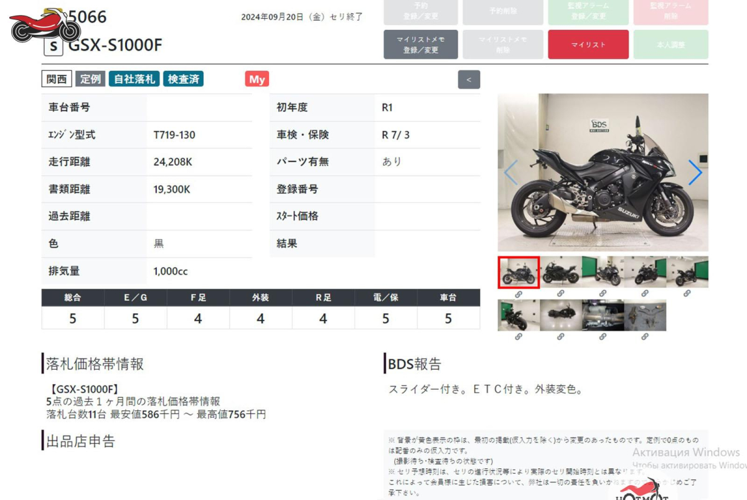Collapse panel with gray < button
The image size is (747, 500).
coord(469,80)
